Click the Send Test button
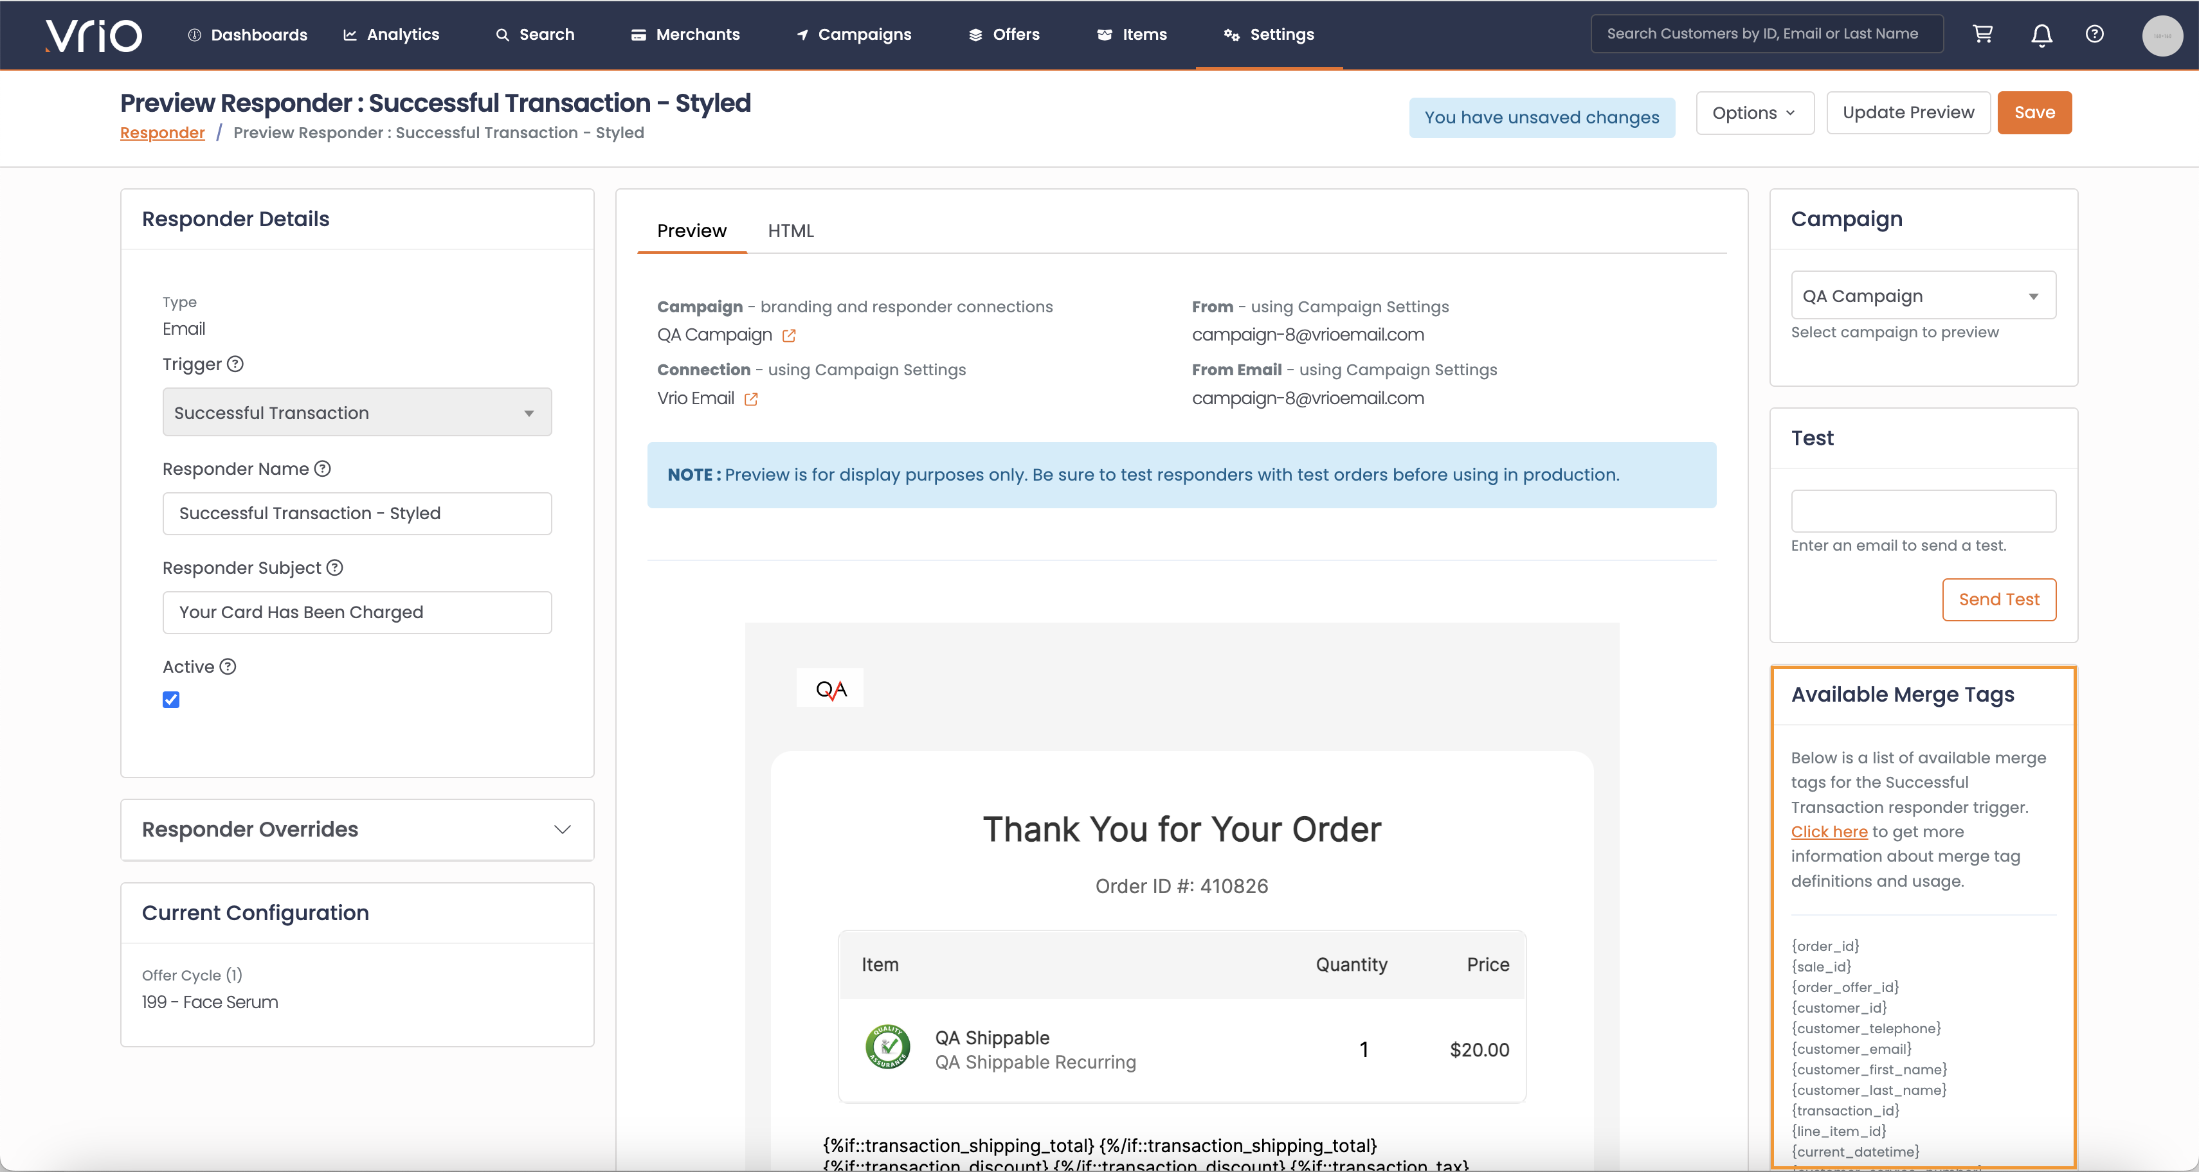The image size is (2199, 1172). [x=1998, y=599]
